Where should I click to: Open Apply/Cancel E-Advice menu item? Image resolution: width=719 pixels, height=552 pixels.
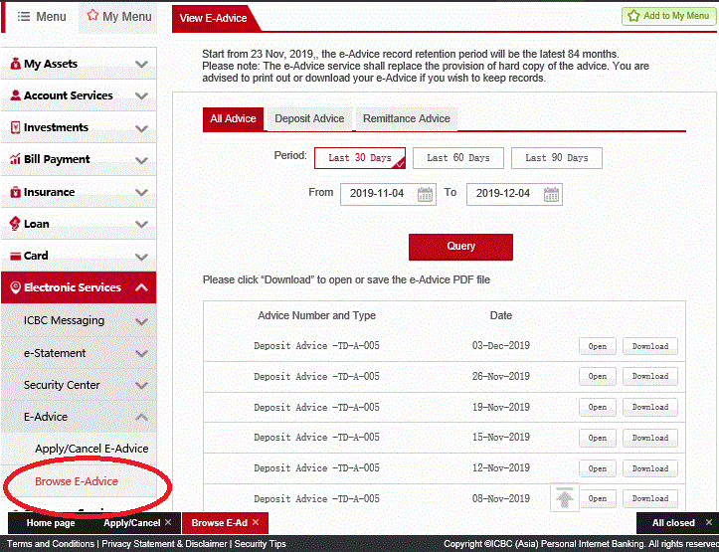point(91,449)
